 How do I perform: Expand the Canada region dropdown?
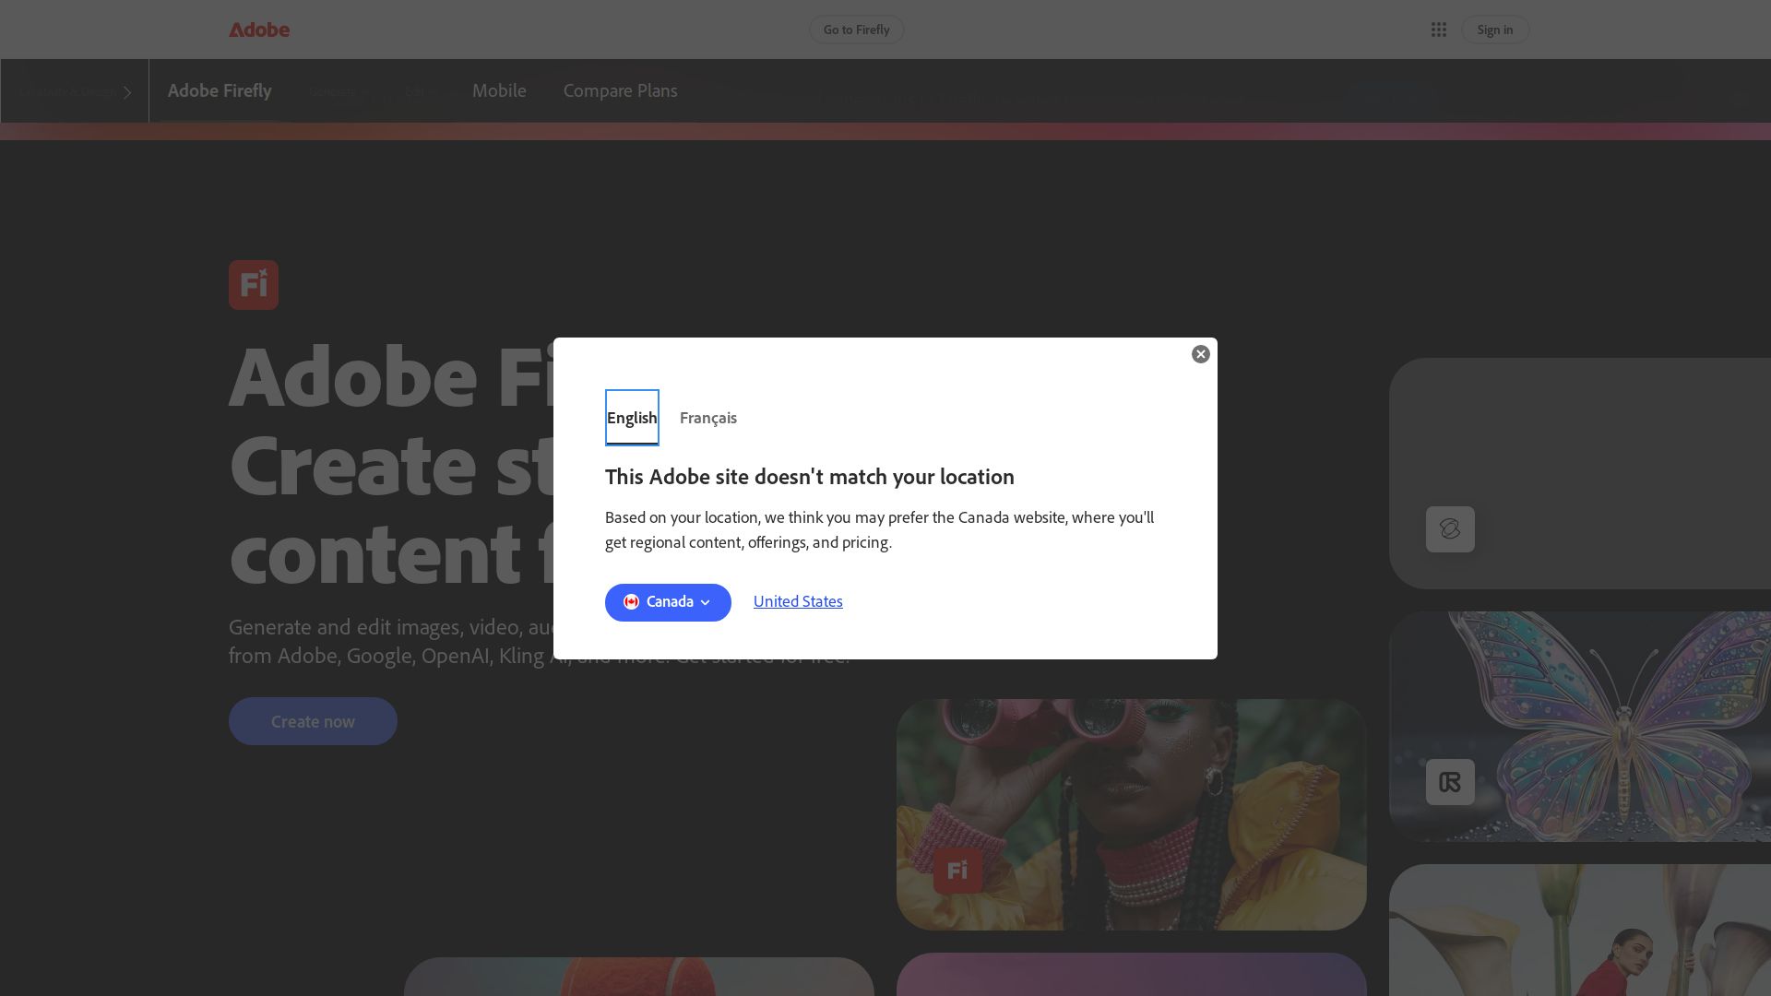coord(668,602)
